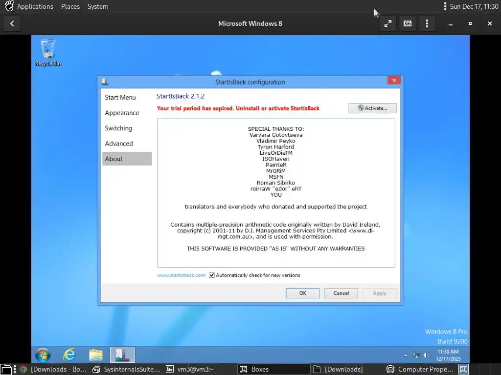Launch Internet Explorer from the taskbar
The width and height of the screenshot is (501, 375).
point(69,354)
